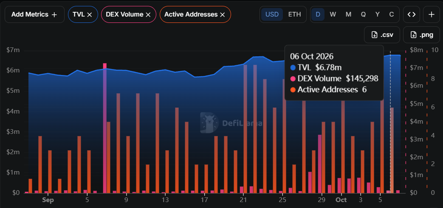Click the '10' Active Addresses axis label
The image size is (443, 208).
(435, 50)
